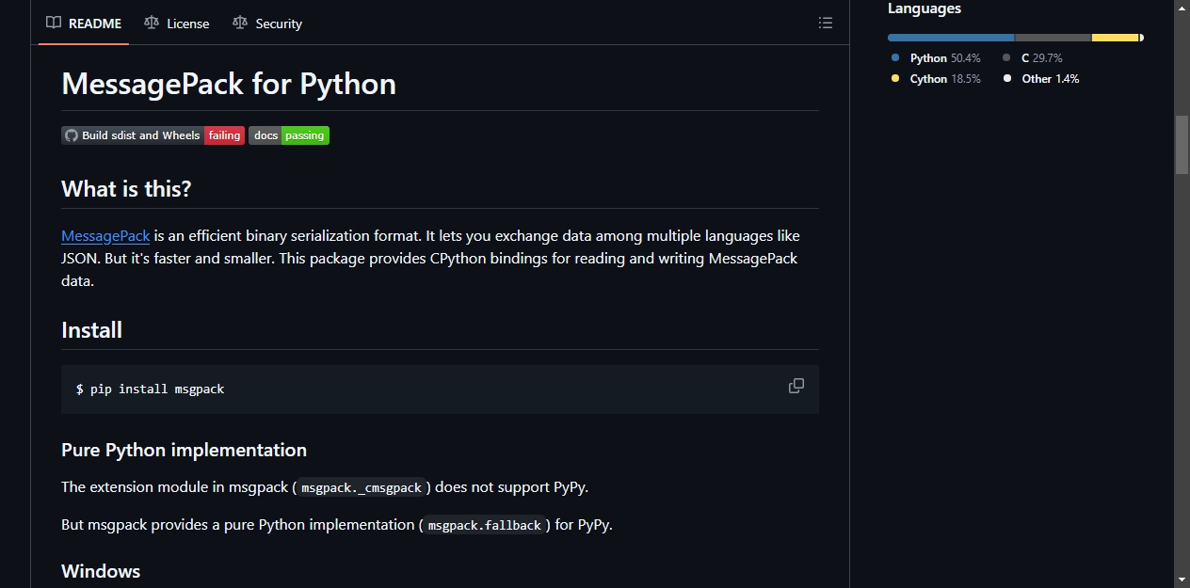Viewport: 1190px width, 588px height.
Task: Copy the pip install command
Action: (796, 386)
